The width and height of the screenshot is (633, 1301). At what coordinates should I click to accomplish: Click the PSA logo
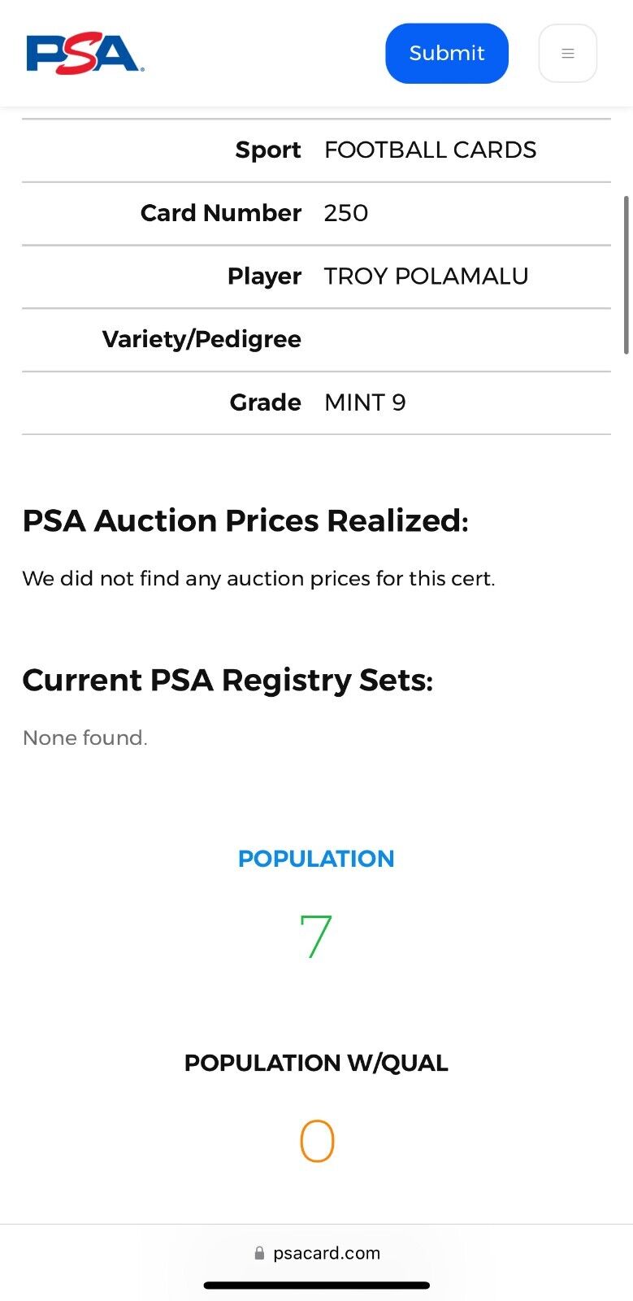tap(85, 54)
